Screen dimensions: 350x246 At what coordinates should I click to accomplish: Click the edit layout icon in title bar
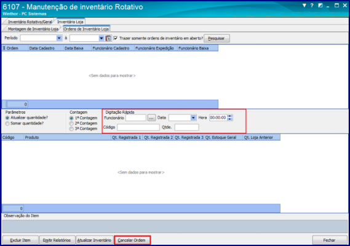(x=320, y=6)
